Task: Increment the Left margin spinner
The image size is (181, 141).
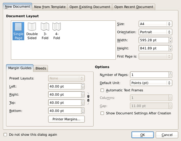Action: (x=83, y=85)
